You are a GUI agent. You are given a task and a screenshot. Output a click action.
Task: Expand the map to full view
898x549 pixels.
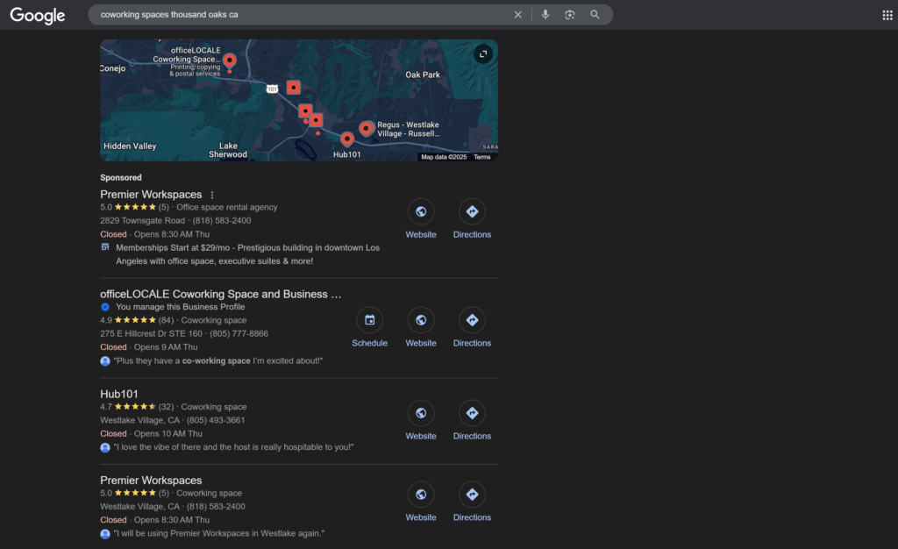(x=482, y=54)
